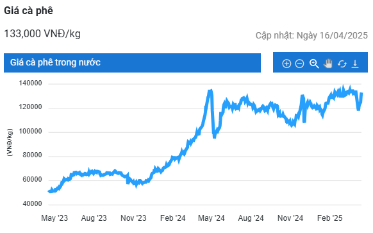The image size is (373, 233).
Task: Click the Nov '23 x-axis label
Action: (x=133, y=218)
